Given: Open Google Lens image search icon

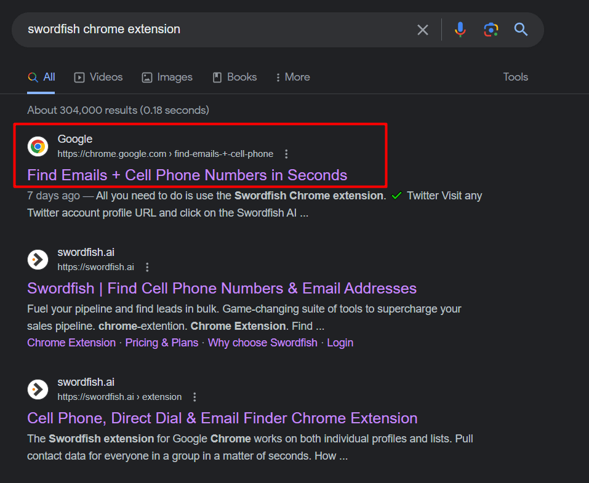Looking at the screenshot, I should coord(491,30).
